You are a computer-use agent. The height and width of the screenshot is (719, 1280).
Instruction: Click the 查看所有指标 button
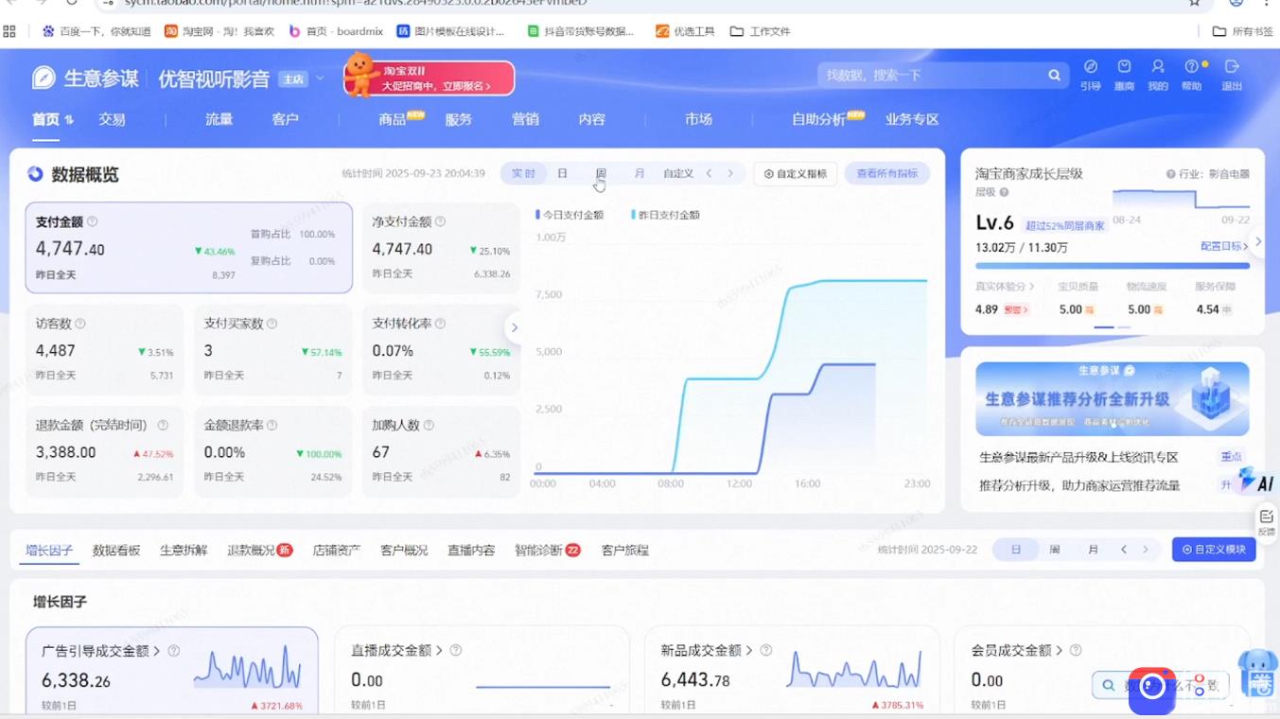(x=887, y=174)
